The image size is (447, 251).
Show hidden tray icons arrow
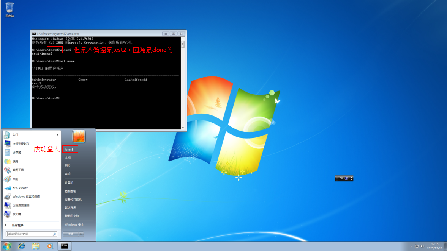[411, 246]
